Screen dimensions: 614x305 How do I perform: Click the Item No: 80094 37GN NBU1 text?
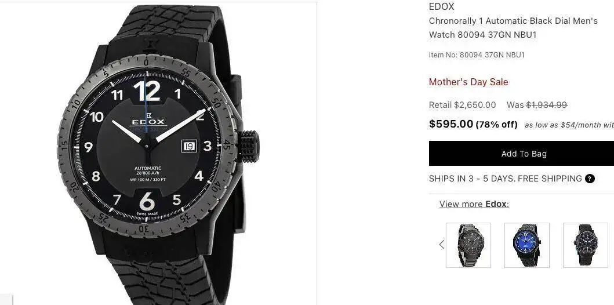pyautogui.click(x=477, y=55)
